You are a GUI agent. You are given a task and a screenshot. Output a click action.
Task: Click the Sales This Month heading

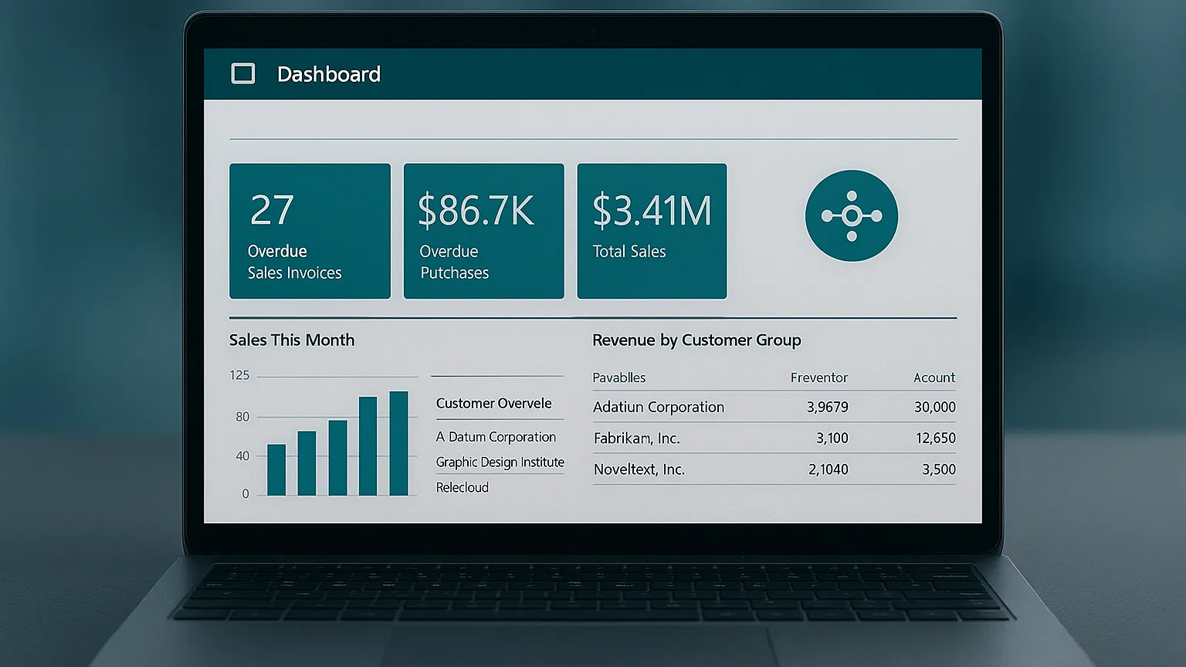click(292, 340)
